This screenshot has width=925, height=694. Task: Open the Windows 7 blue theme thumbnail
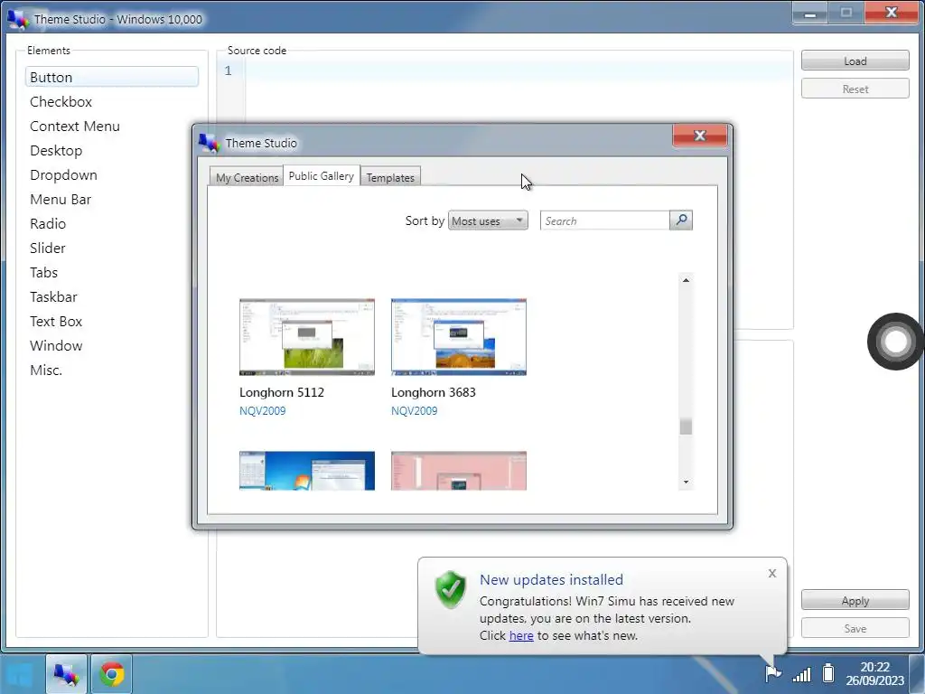click(307, 470)
